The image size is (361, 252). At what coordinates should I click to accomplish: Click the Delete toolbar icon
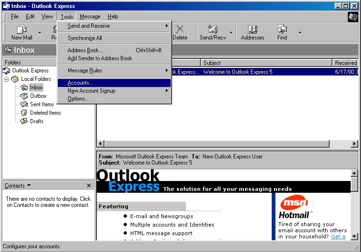(180, 29)
